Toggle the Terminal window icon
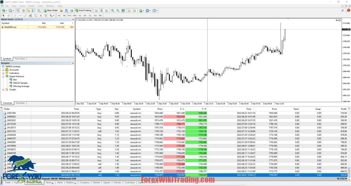This screenshot has height=186, width=351. pos(33,11)
